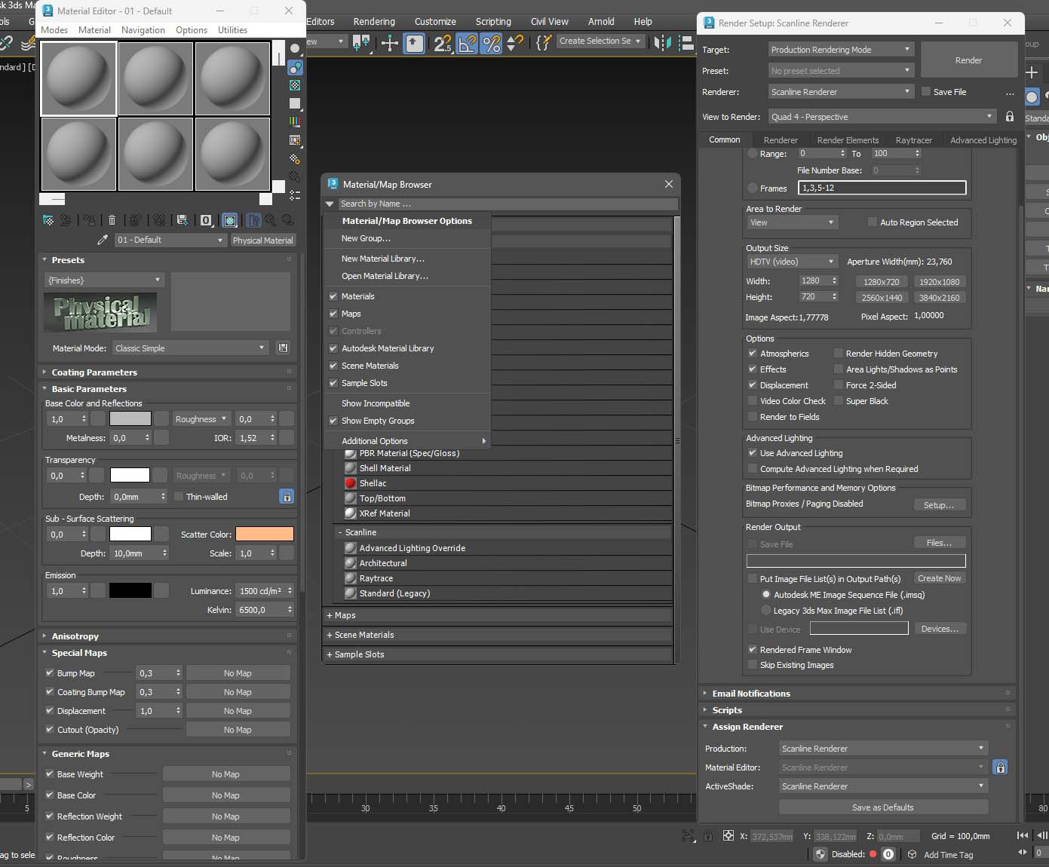
Task: Toggle the 2.5D Snaps icon
Action: pos(442,43)
